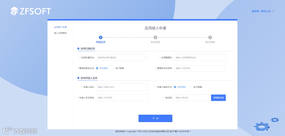The image size is (285, 136).
Task: Select 电子邮箱 for 管理员联系方式
Action: (118, 68)
